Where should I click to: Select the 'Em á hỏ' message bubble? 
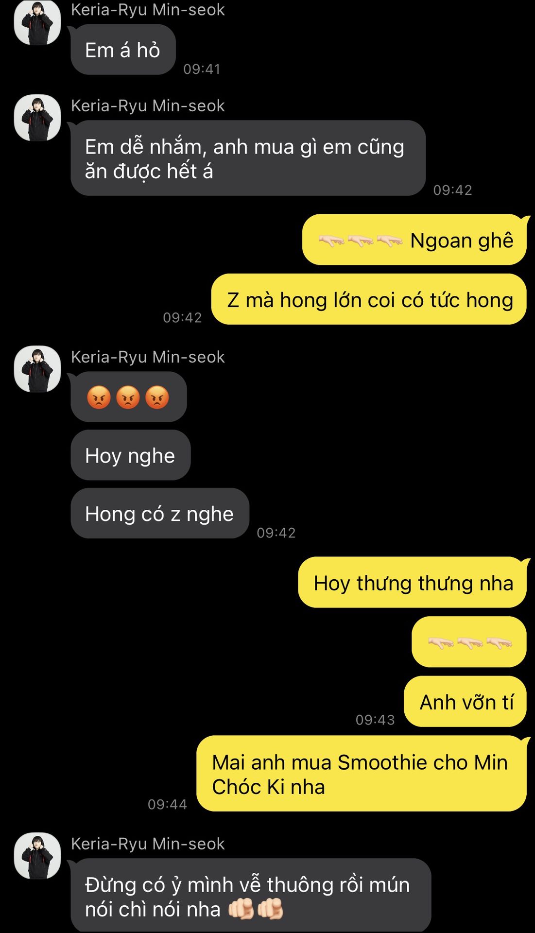(123, 50)
